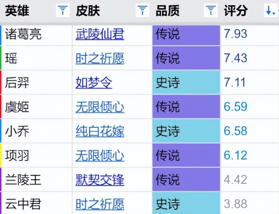Select the purple 传说 cell for 诸葛亮
The height and width of the screenshot is (214, 279).
tap(186, 34)
